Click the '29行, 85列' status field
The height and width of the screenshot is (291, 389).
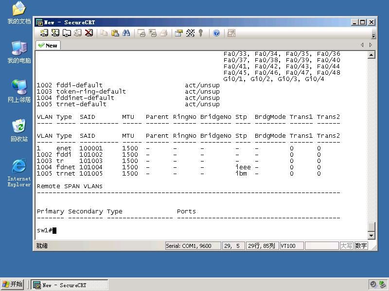262,246
